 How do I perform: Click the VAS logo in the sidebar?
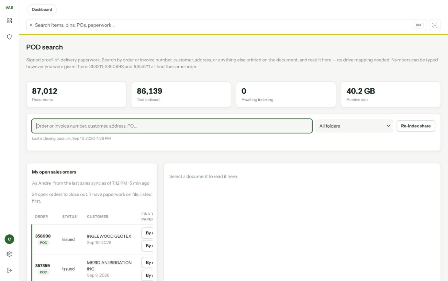click(x=9, y=7)
